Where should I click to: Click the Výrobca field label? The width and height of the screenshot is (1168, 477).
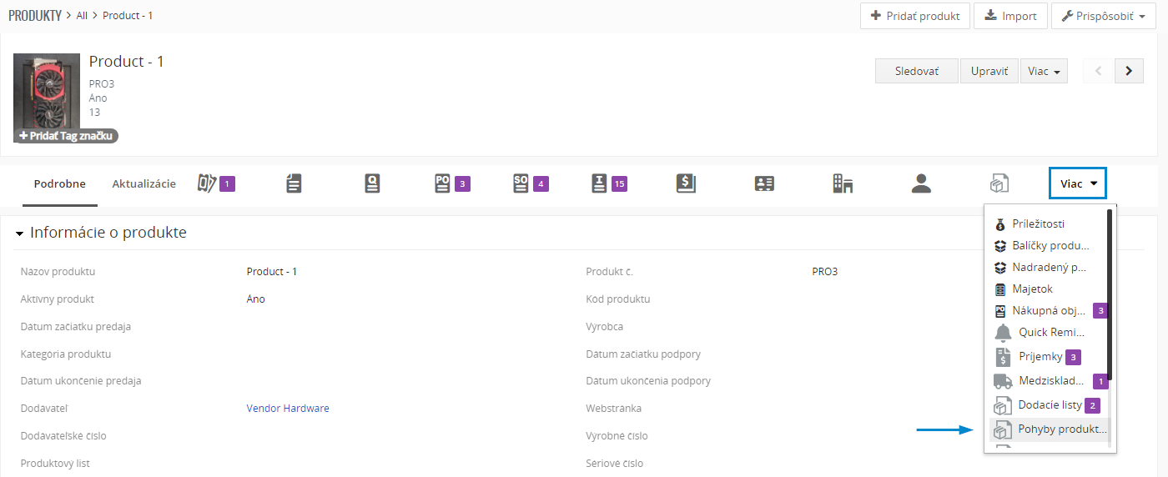pyautogui.click(x=605, y=326)
